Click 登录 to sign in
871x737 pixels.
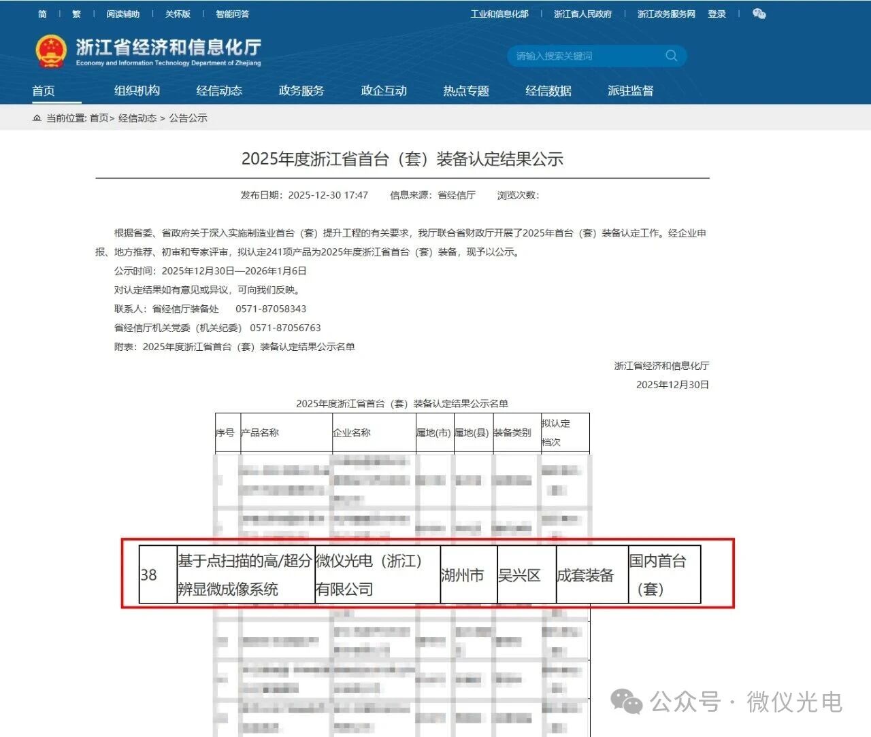coord(717,14)
